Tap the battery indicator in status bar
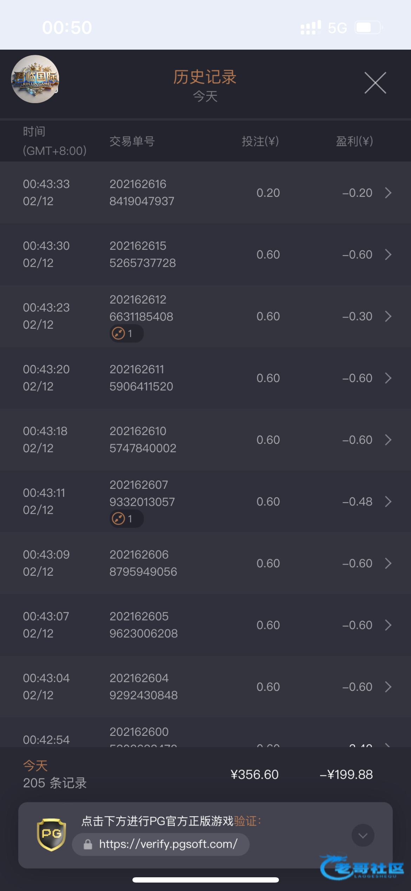Viewport: 411px width, 891px height. click(368, 27)
